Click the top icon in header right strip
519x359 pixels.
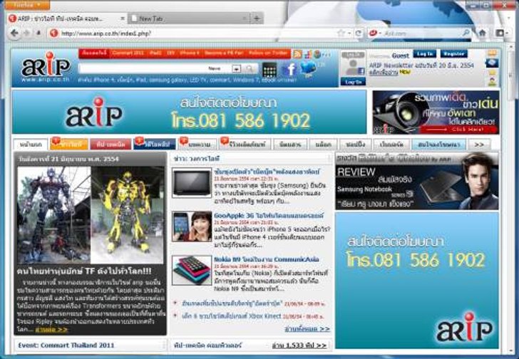pyautogui.click(x=492, y=53)
